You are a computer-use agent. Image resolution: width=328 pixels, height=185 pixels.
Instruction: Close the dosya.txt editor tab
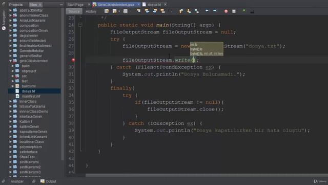click(x=165, y=5)
